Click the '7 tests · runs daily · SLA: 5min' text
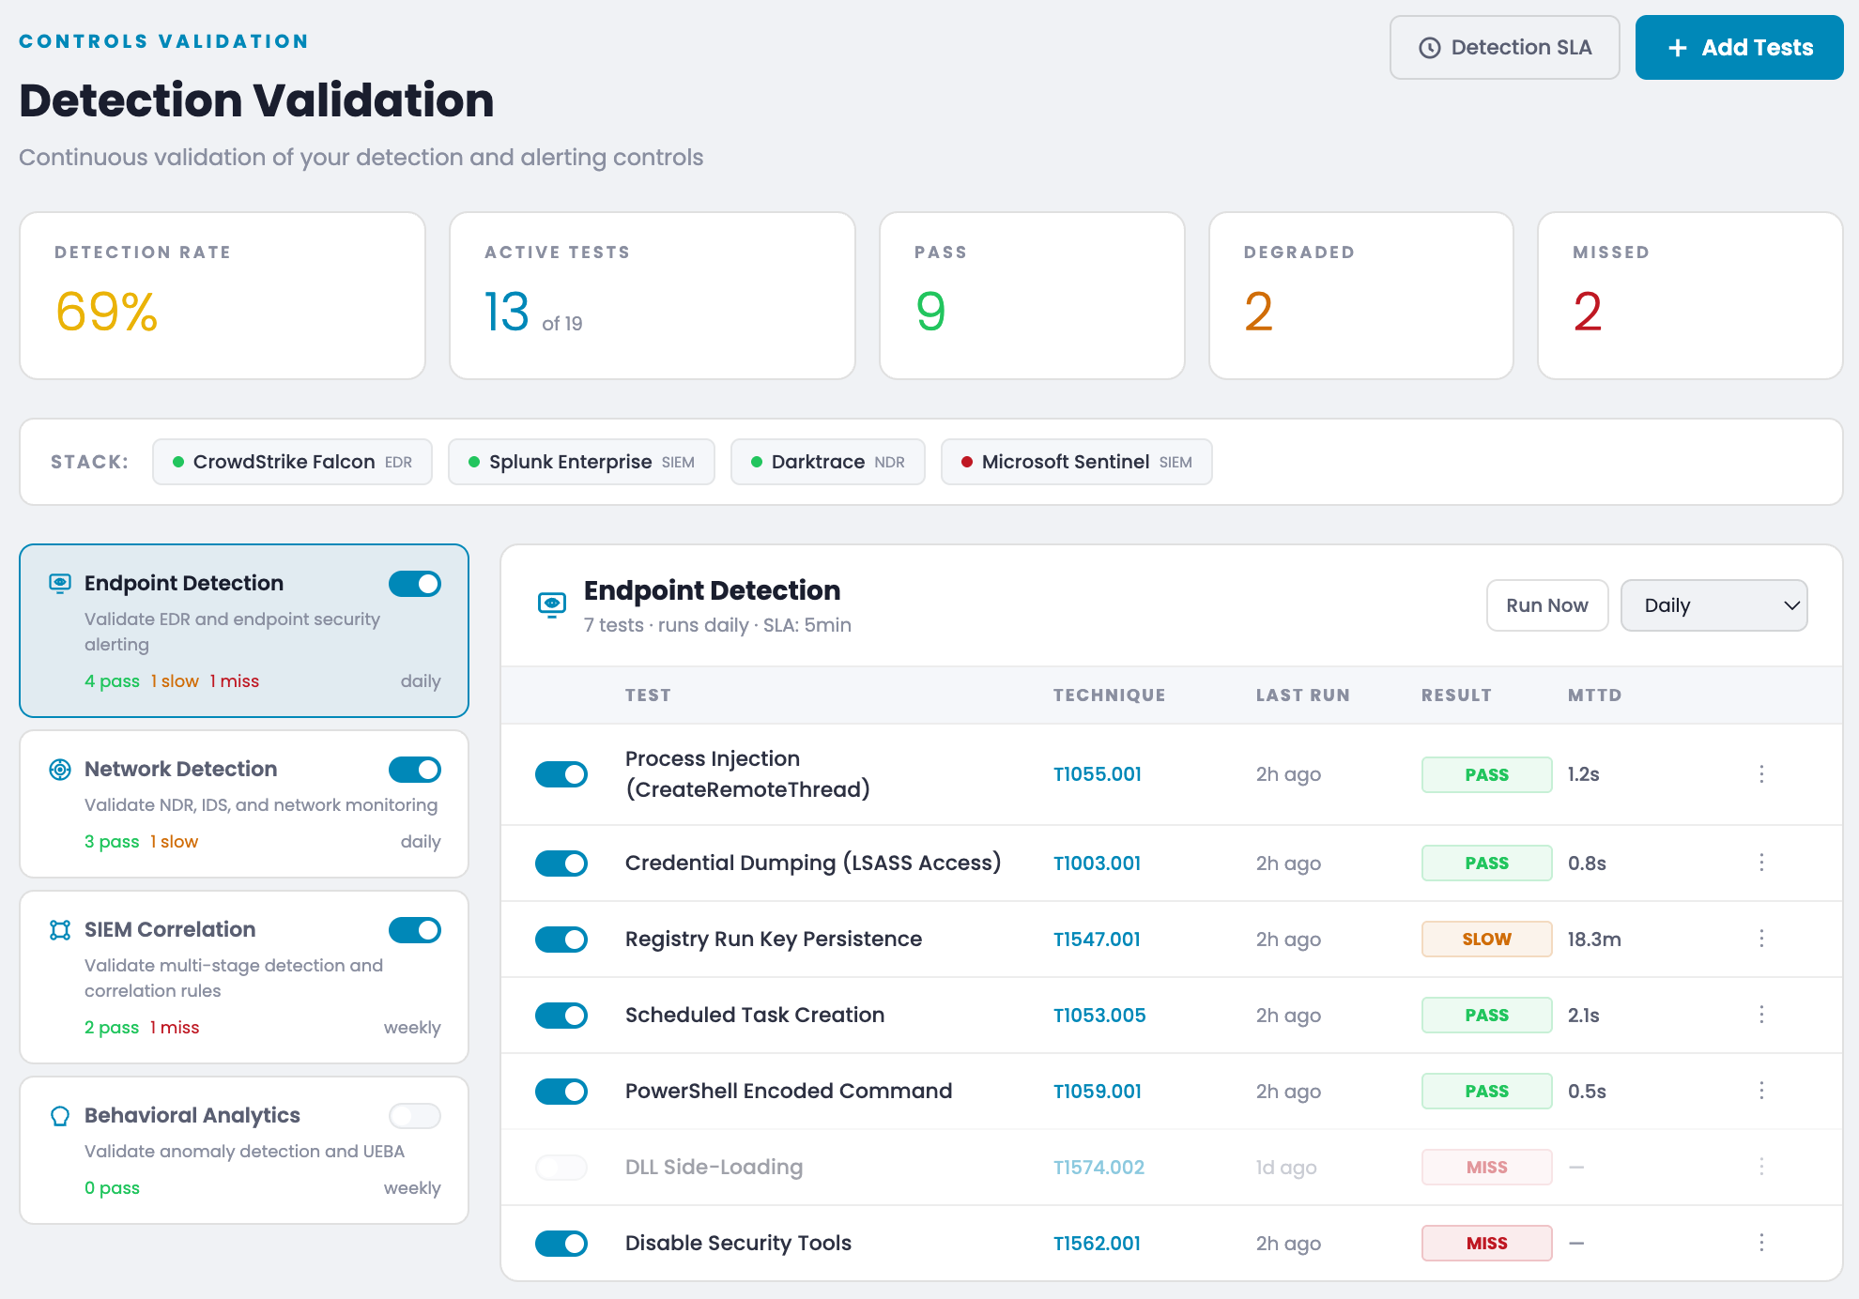Viewport: 1859px width, 1299px height. point(717,625)
